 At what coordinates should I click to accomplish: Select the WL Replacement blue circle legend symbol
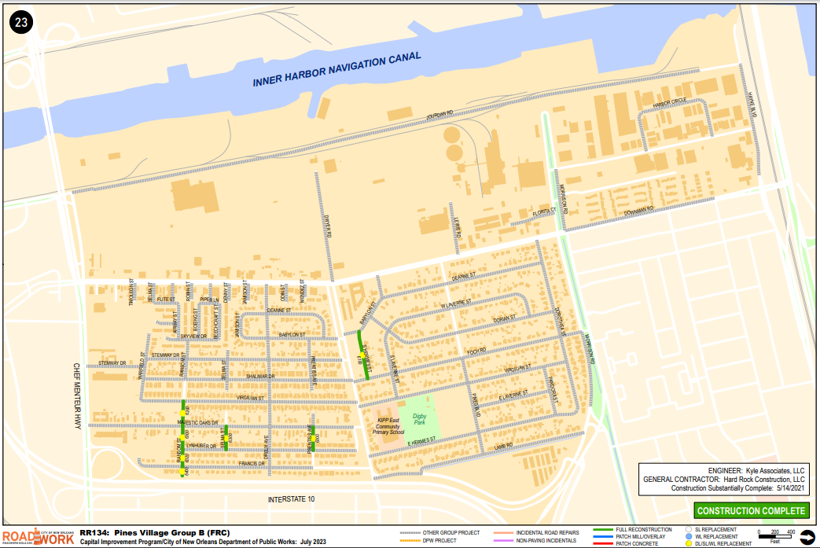(688, 536)
